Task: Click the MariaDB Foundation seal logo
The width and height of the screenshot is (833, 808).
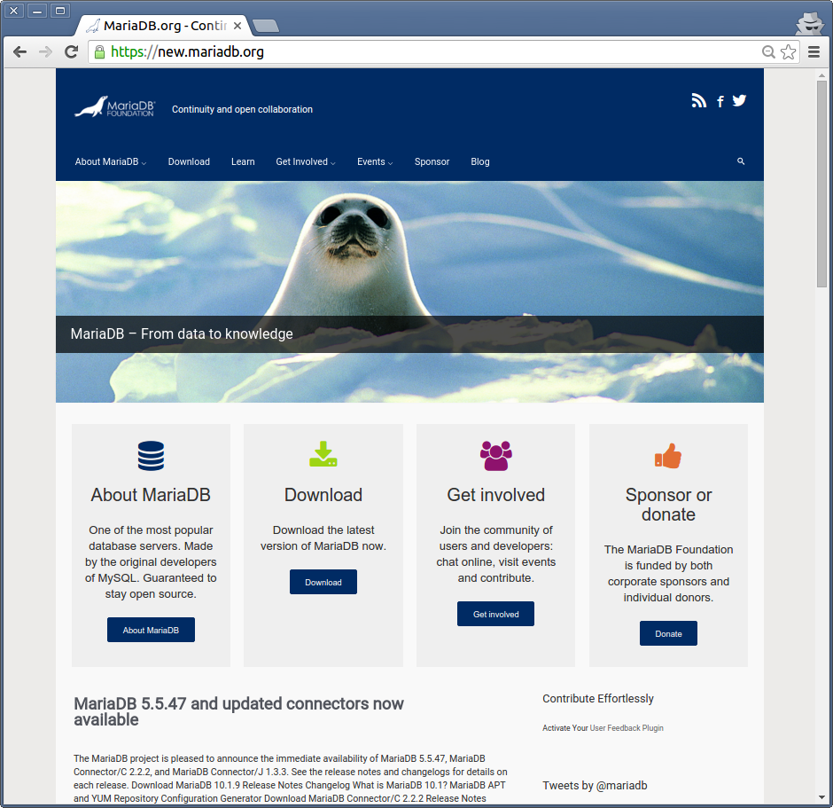Action: tap(114, 106)
